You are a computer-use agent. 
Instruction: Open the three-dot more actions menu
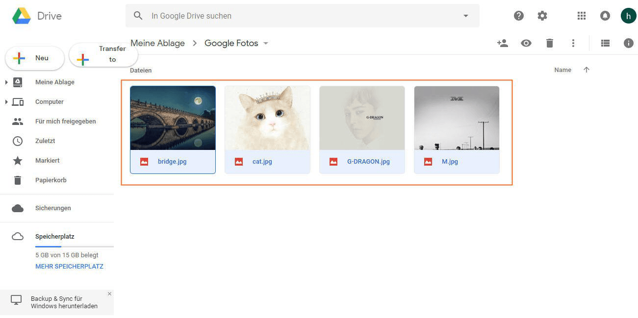coord(573,43)
